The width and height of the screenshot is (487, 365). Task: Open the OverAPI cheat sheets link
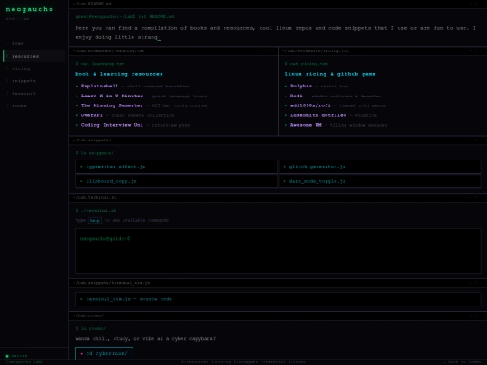pos(92,115)
